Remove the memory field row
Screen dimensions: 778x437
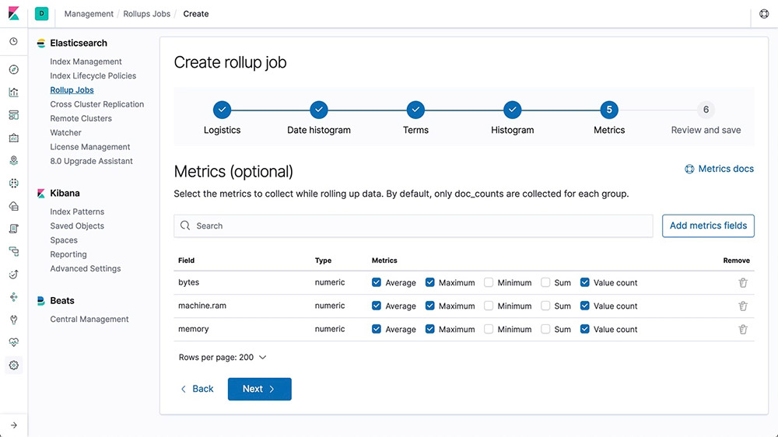click(743, 330)
